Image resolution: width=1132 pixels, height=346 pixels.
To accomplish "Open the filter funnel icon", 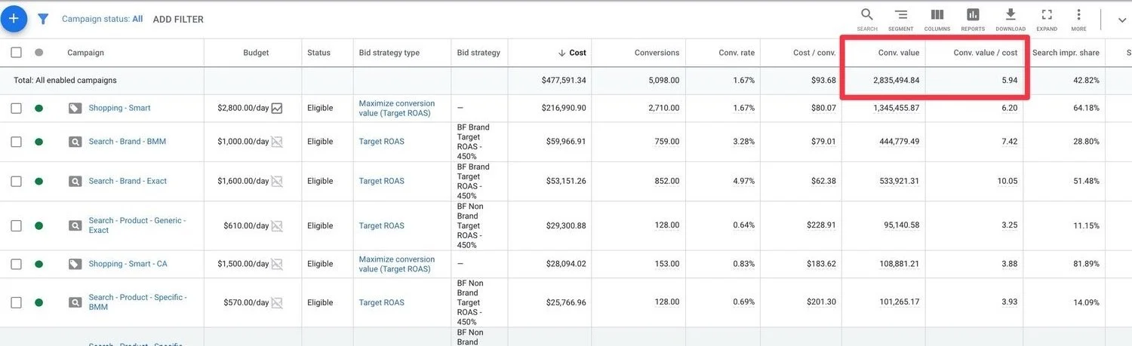I will (x=43, y=19).
